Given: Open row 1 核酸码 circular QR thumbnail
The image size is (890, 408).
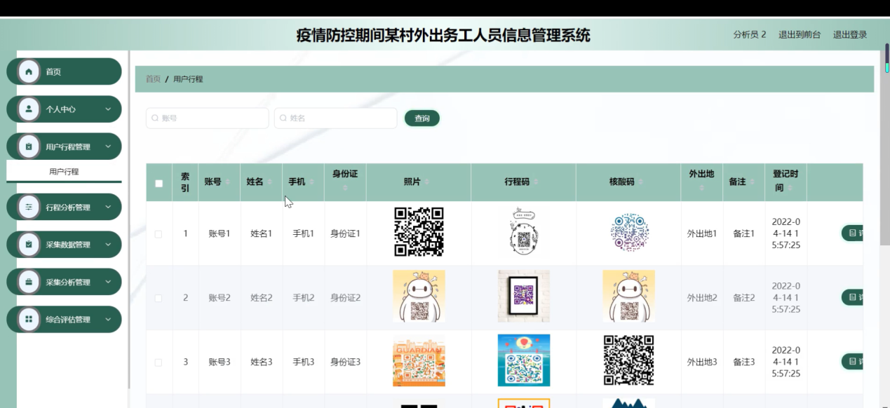Looking at the screenshot, I should pos(629,232).
